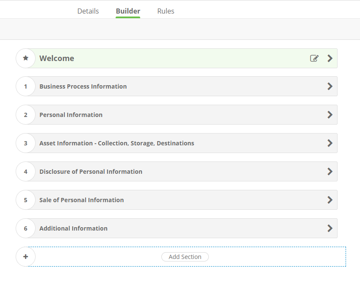Select section number 3 circle badge
Image resolution: width=360 pixels, height=281 pixels.
(25, 143)
